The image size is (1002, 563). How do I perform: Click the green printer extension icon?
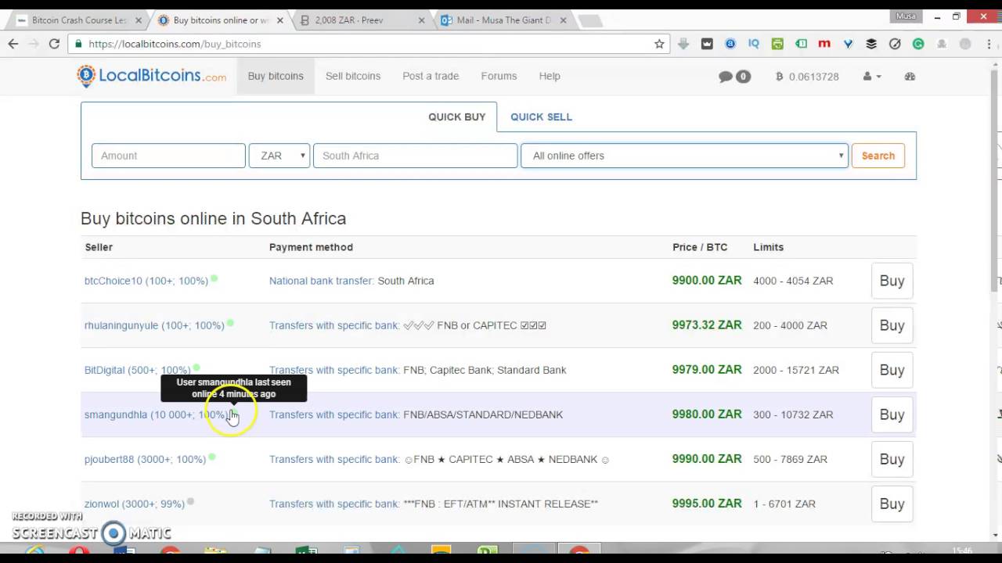tap(777, 44)
